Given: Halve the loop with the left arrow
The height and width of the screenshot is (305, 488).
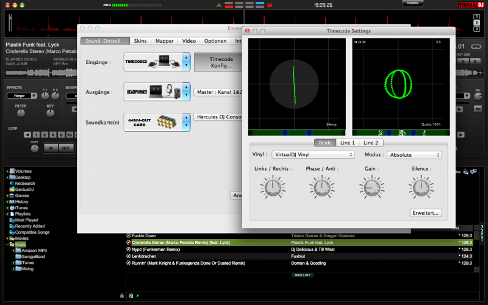Looking at the screenshot, I should (27, 135).
